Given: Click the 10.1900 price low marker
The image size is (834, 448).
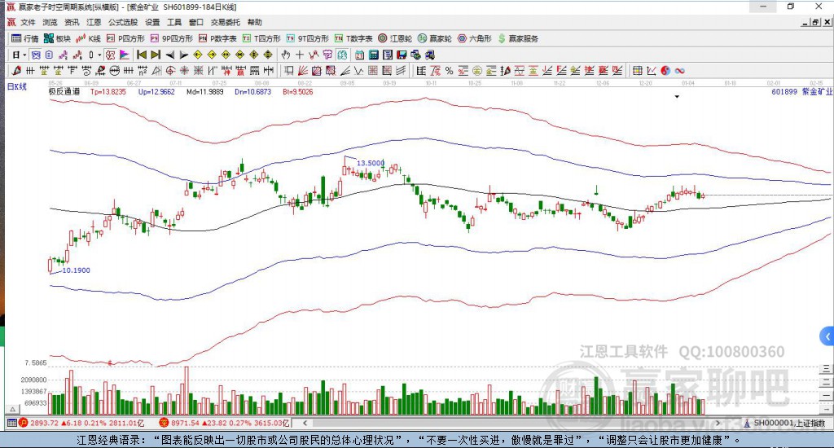Looking at the screenshot, I should (x=76, y=270).
